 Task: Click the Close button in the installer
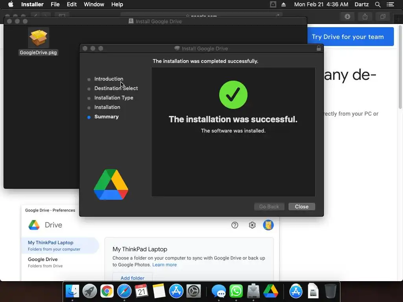coord(301,207)
